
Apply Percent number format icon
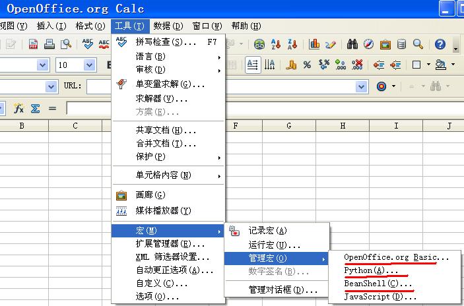click(307, 65)
